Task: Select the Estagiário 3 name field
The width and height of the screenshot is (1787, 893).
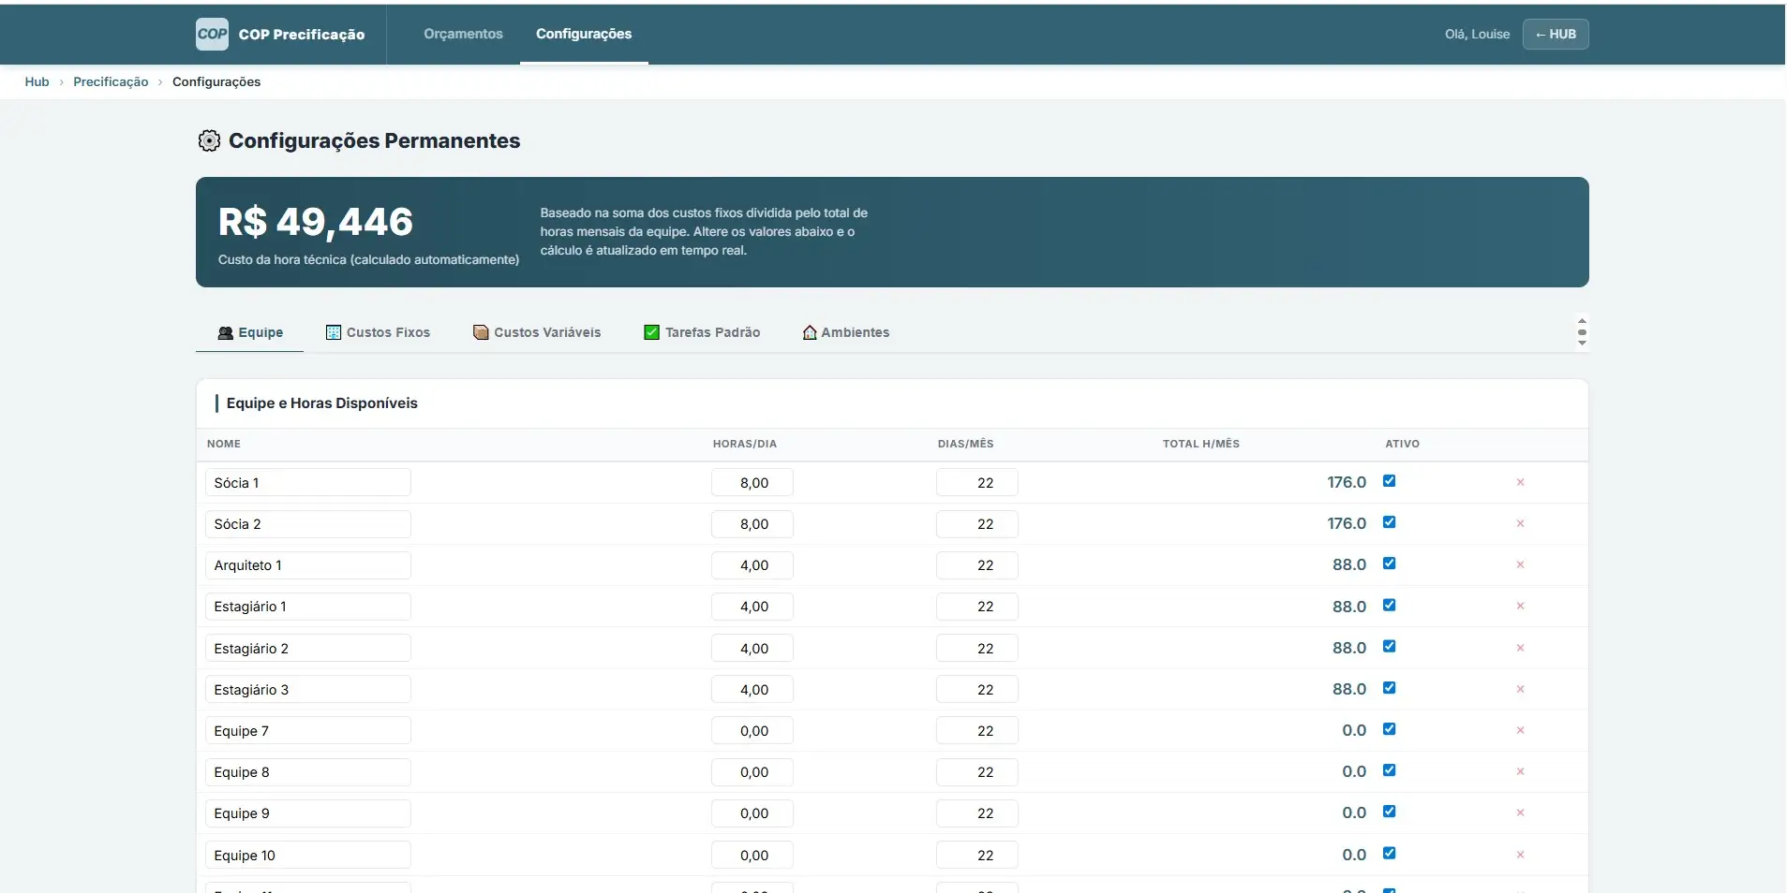Action: click(x=307, y=690)
